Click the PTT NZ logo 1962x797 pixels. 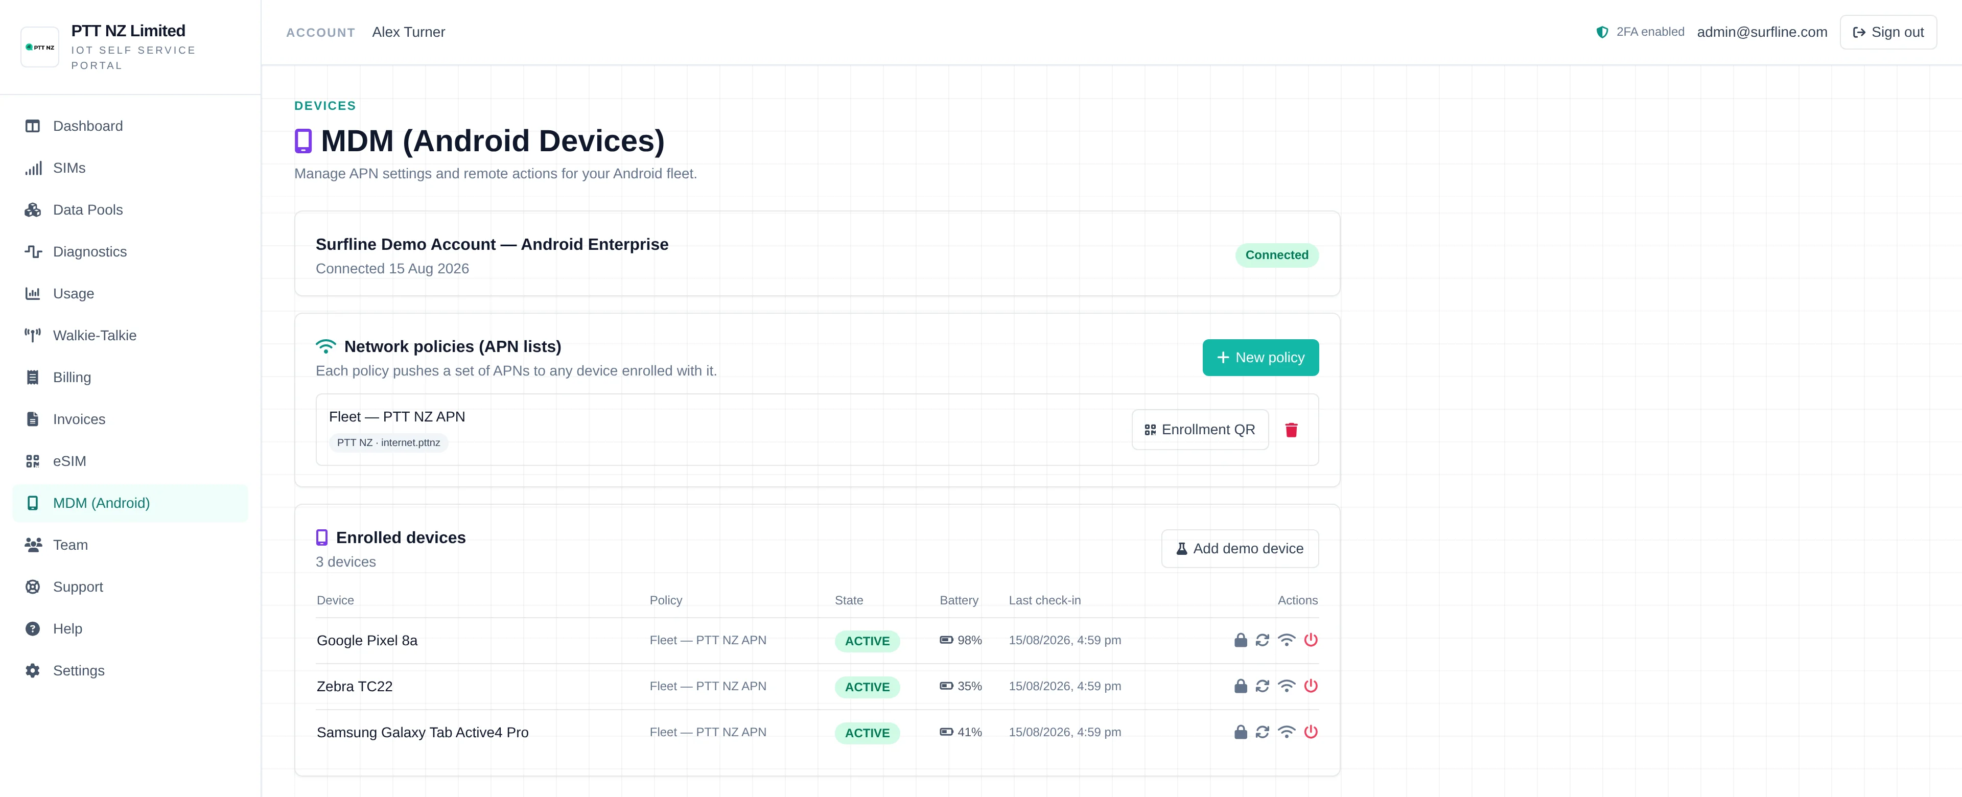pyautogui.click(x=40, y=47)
